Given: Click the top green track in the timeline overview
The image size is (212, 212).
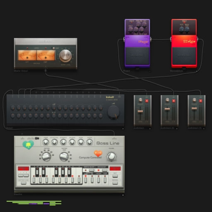Looking at the screenshot, I should [34, 201].
